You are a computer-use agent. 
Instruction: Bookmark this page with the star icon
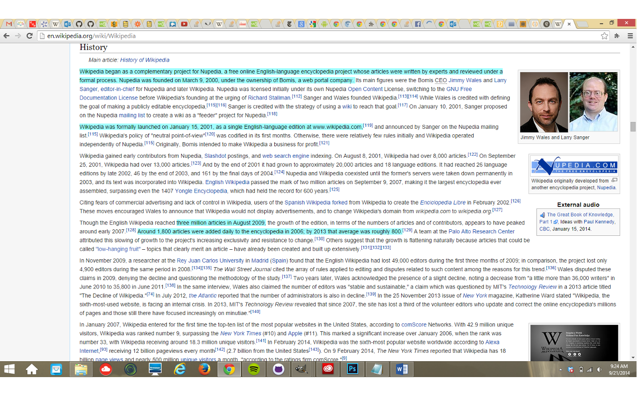tap(604, 36)
